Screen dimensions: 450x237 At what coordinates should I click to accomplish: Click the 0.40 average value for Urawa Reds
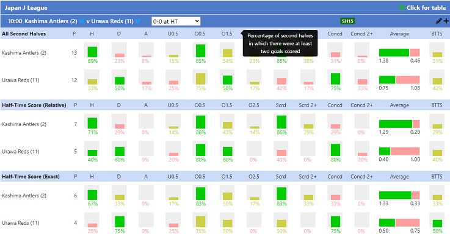coord(383,159)
